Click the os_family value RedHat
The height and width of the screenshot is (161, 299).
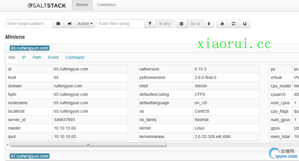tap(201, 120)
